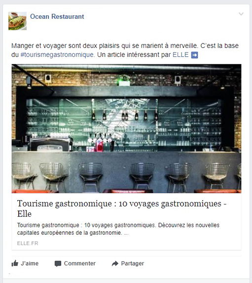This screenshot has height=283, width=252.
Task: Click the Partager share arrow icon
Action: click(115, 264)
